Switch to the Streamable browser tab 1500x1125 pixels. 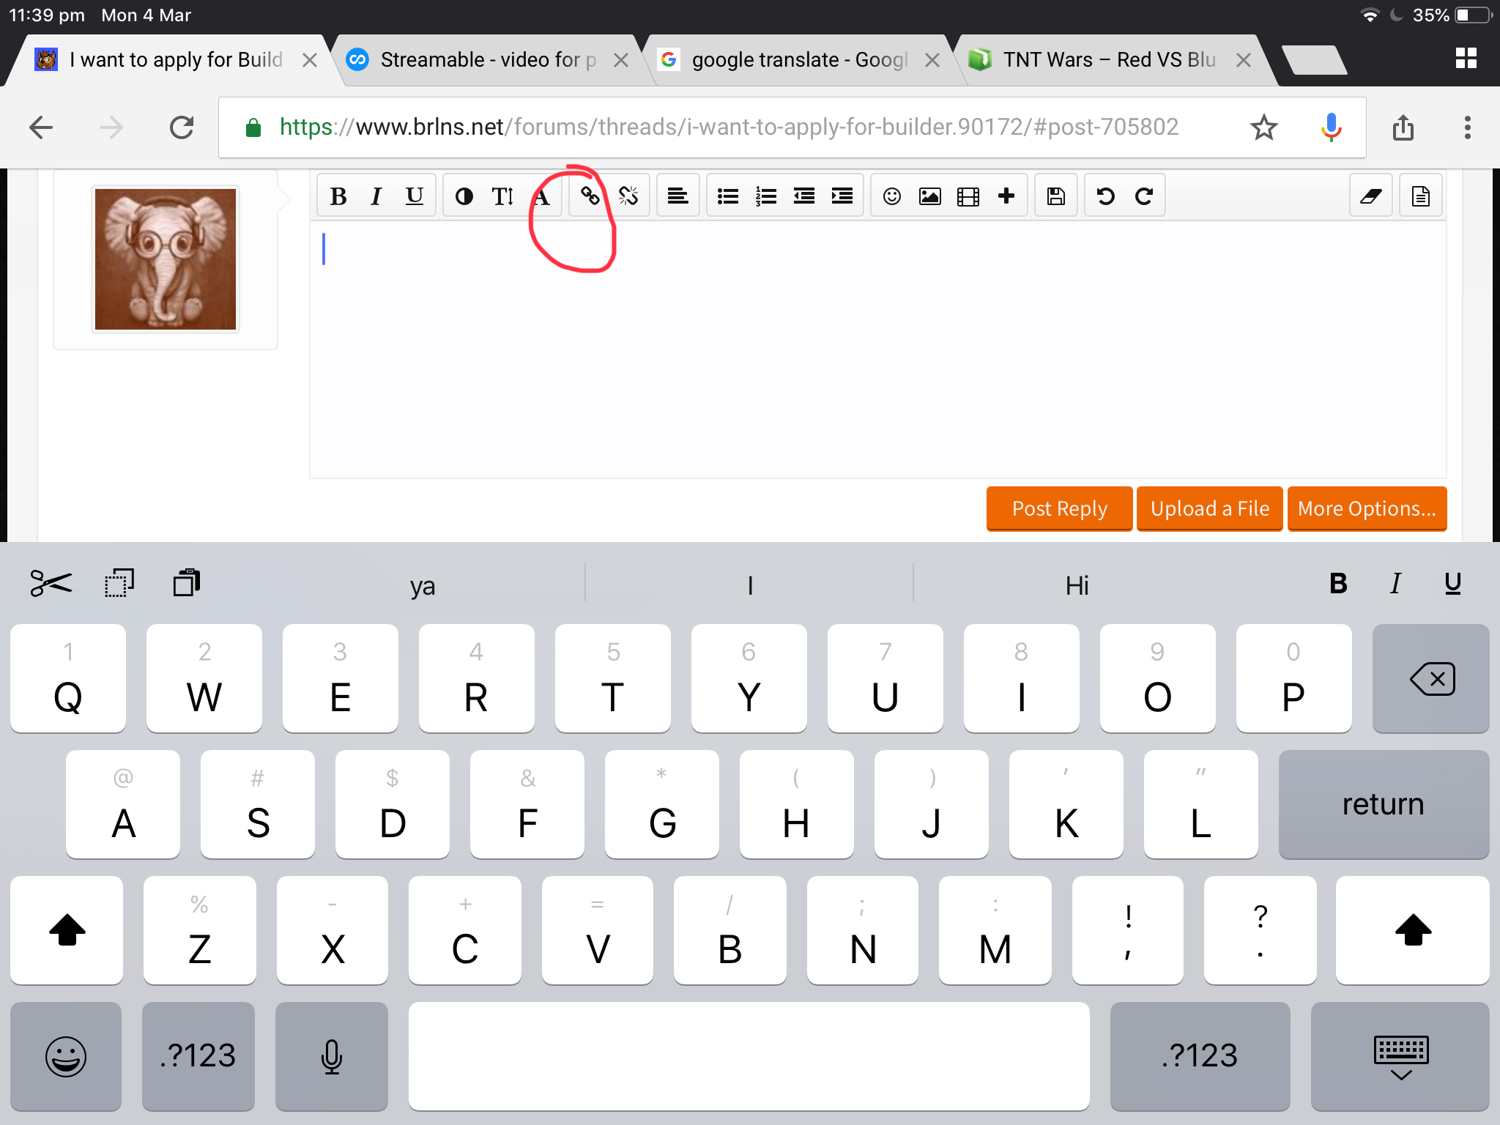[488, 60]
